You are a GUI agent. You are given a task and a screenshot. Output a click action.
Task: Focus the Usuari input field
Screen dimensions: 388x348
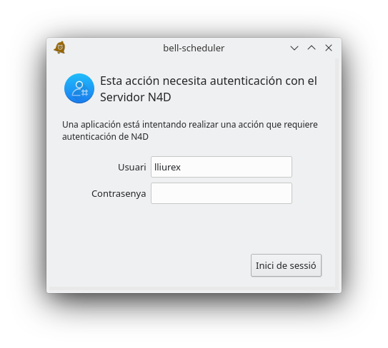pyautogui.click(x=222, y=167)
